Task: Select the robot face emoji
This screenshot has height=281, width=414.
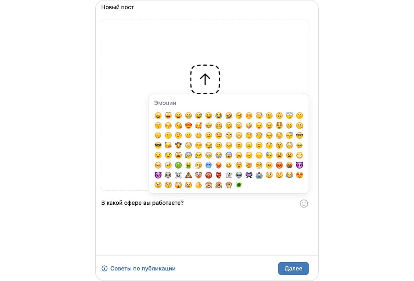Action: (x=259, y=175)
